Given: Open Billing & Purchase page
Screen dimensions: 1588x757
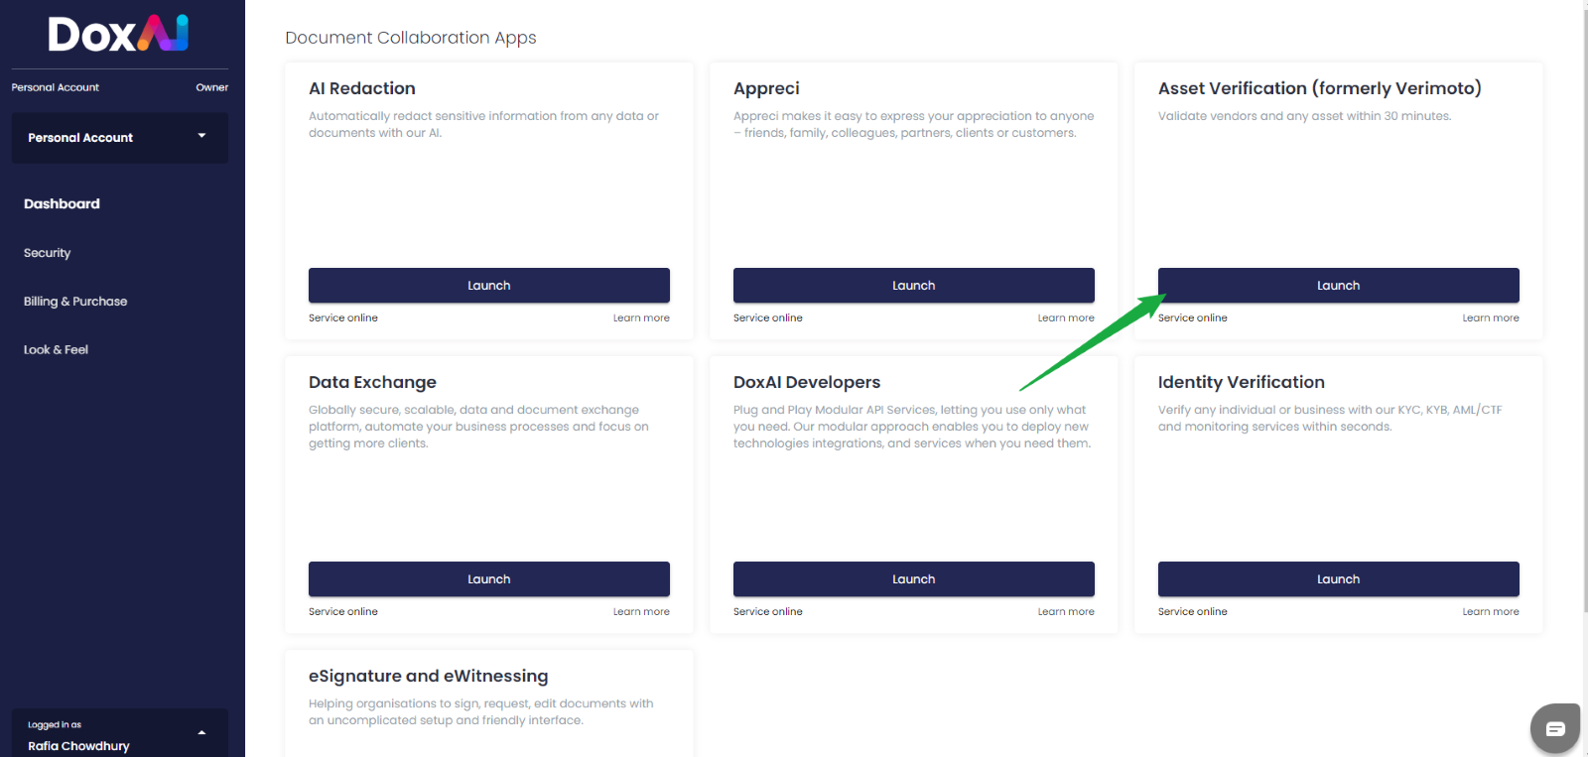Looking at the screenshot, I should pos(75,302).
